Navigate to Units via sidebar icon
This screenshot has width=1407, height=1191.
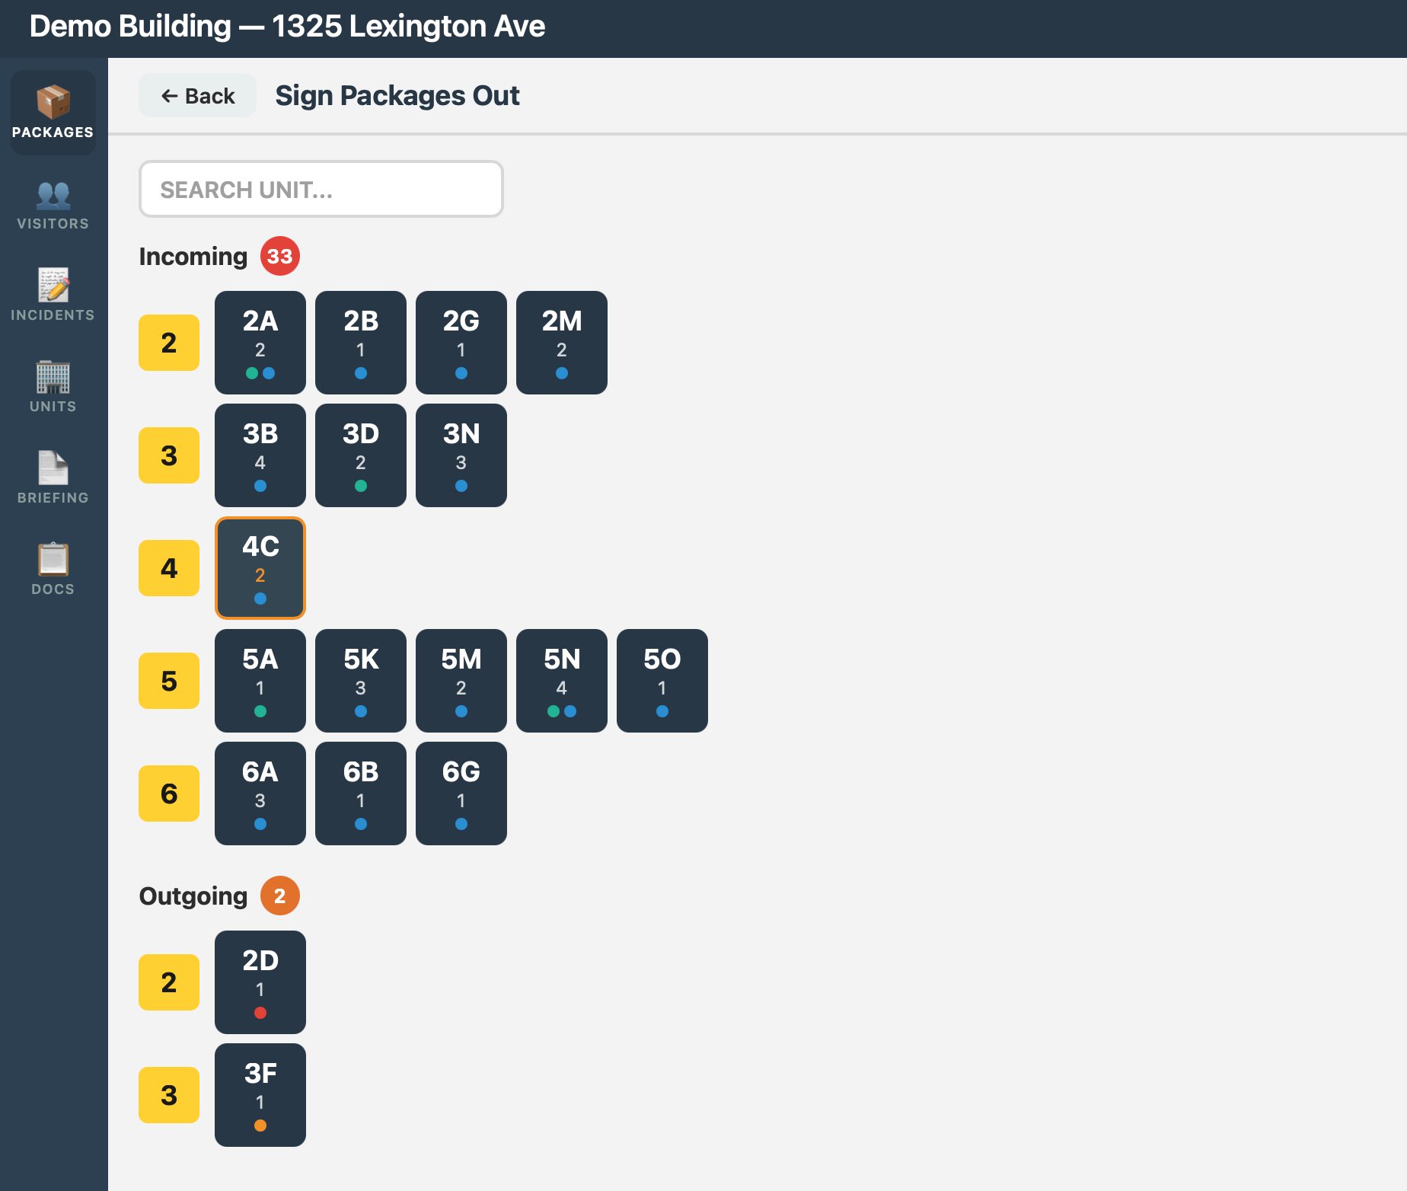coord(52,387)
